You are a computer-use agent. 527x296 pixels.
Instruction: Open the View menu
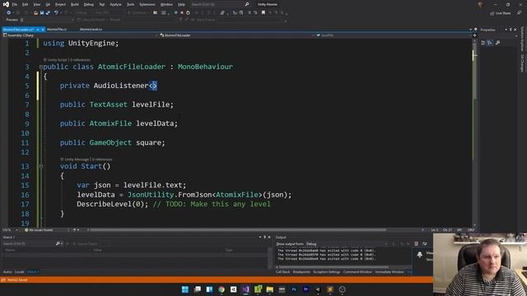coord(36,4)
